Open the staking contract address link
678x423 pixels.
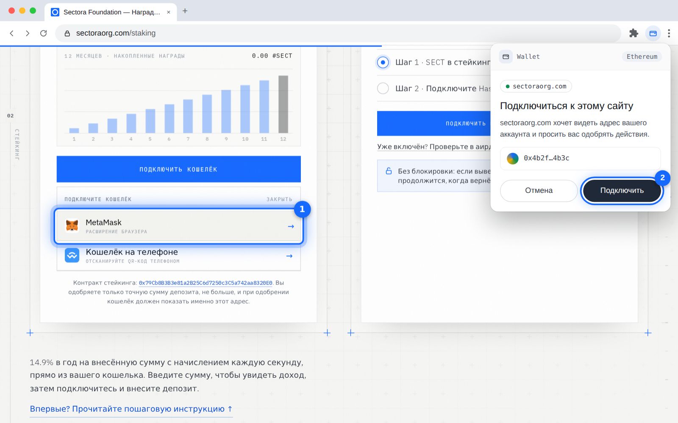coord(206,283)
